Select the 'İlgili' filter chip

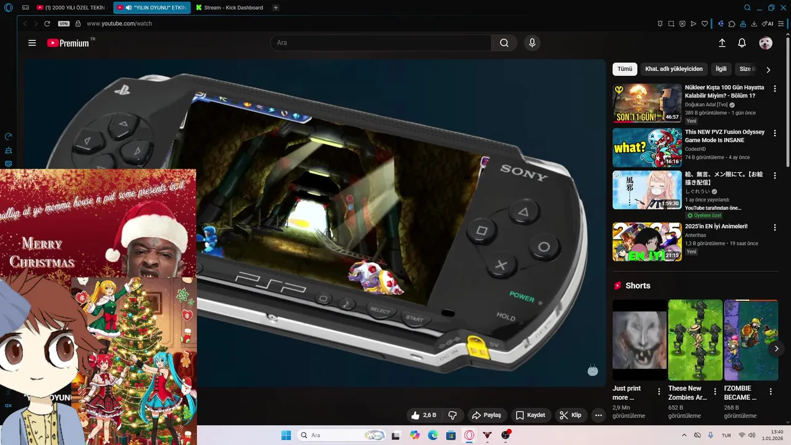721,69
